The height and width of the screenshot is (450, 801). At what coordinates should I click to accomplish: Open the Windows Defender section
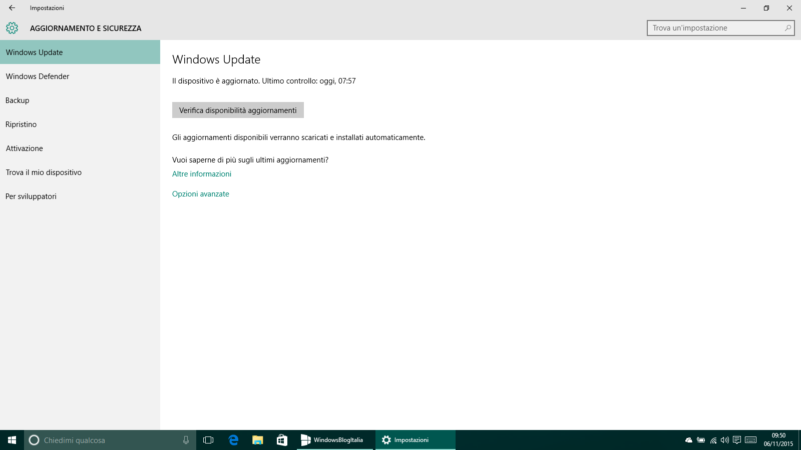[x=80, y=76]
